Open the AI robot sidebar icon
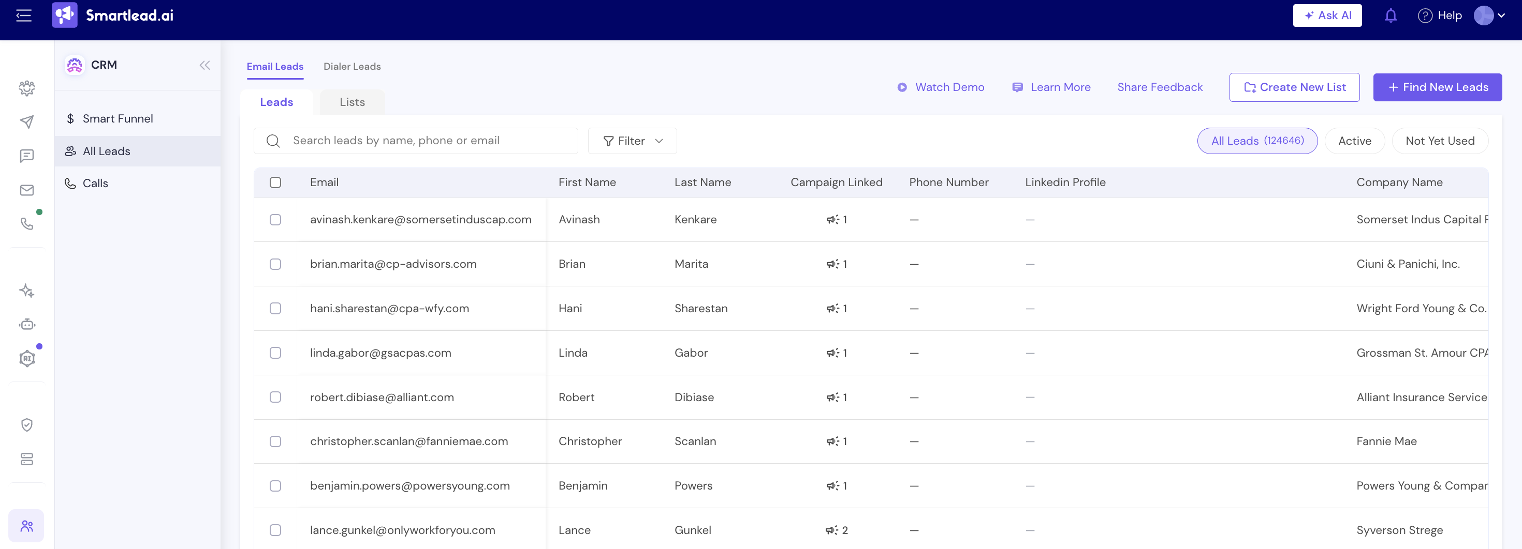1522x549 pixels. [x=26, y=324]
